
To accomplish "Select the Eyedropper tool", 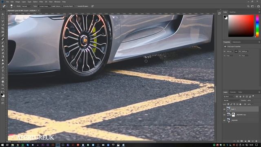I will click(3, 36).
